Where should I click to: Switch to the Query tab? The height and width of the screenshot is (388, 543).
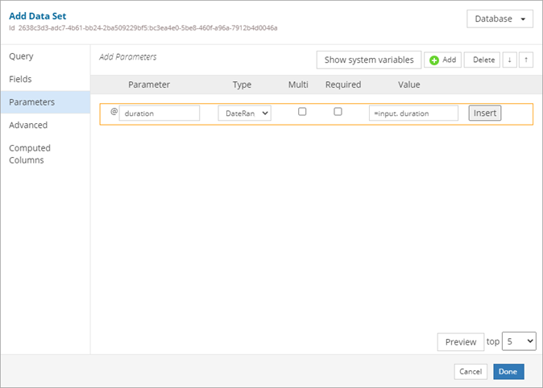coord(21,56)
